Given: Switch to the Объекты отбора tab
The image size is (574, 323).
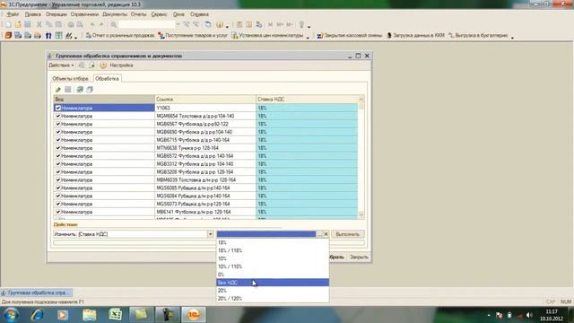Looking at the screenshot, I should pos(70,79).
